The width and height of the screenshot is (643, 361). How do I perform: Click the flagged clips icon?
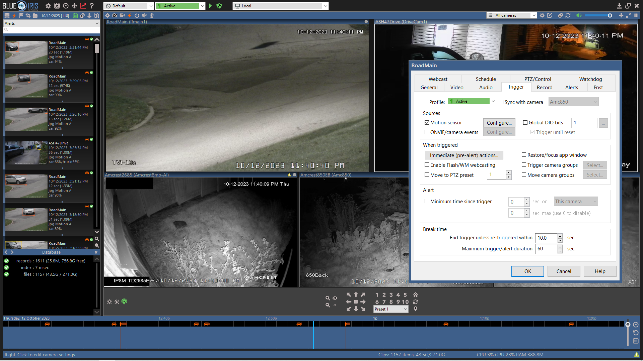coord(21,15)
